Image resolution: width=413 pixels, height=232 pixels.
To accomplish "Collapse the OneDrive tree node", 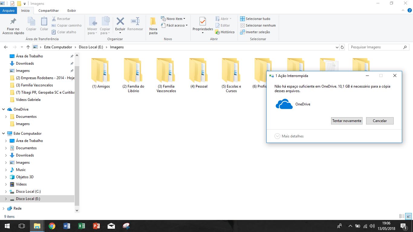I will point(4,109).
